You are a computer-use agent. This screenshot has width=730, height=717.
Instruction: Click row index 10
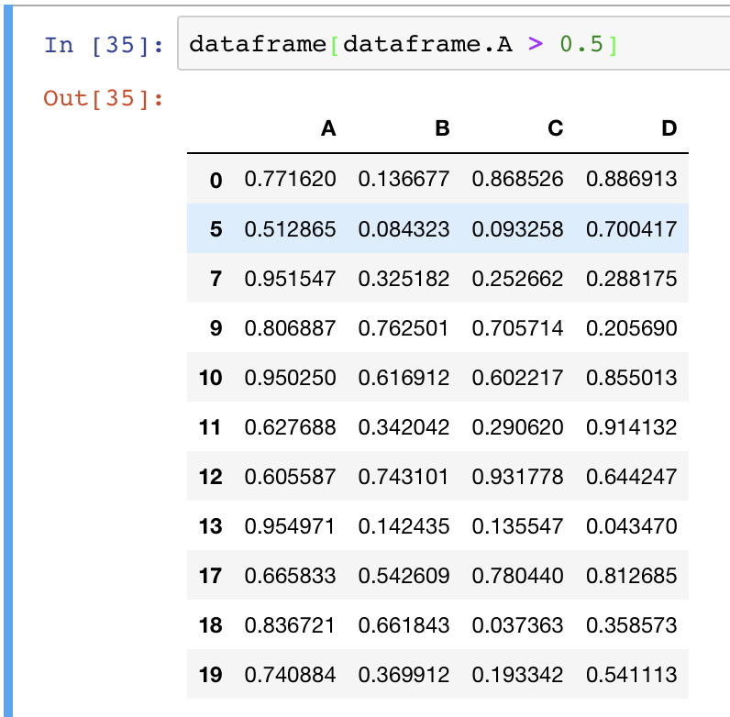[x=210, y=378]
